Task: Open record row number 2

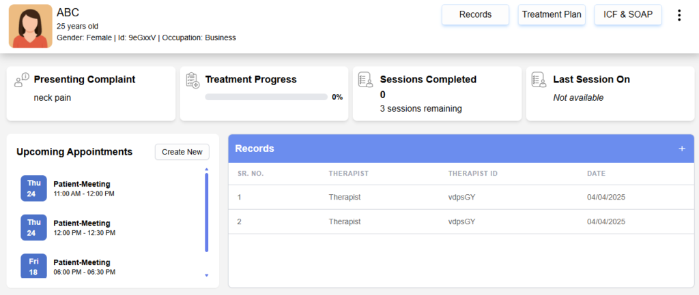Action: (x=461, y=221)
